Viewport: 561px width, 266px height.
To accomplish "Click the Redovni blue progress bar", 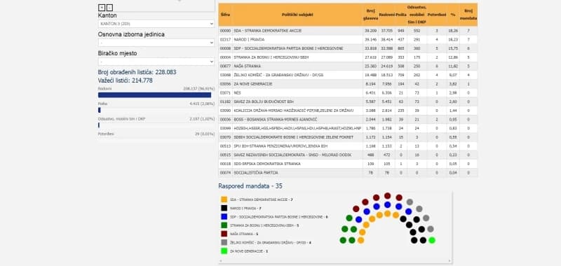I will click(x=154, y=95).
